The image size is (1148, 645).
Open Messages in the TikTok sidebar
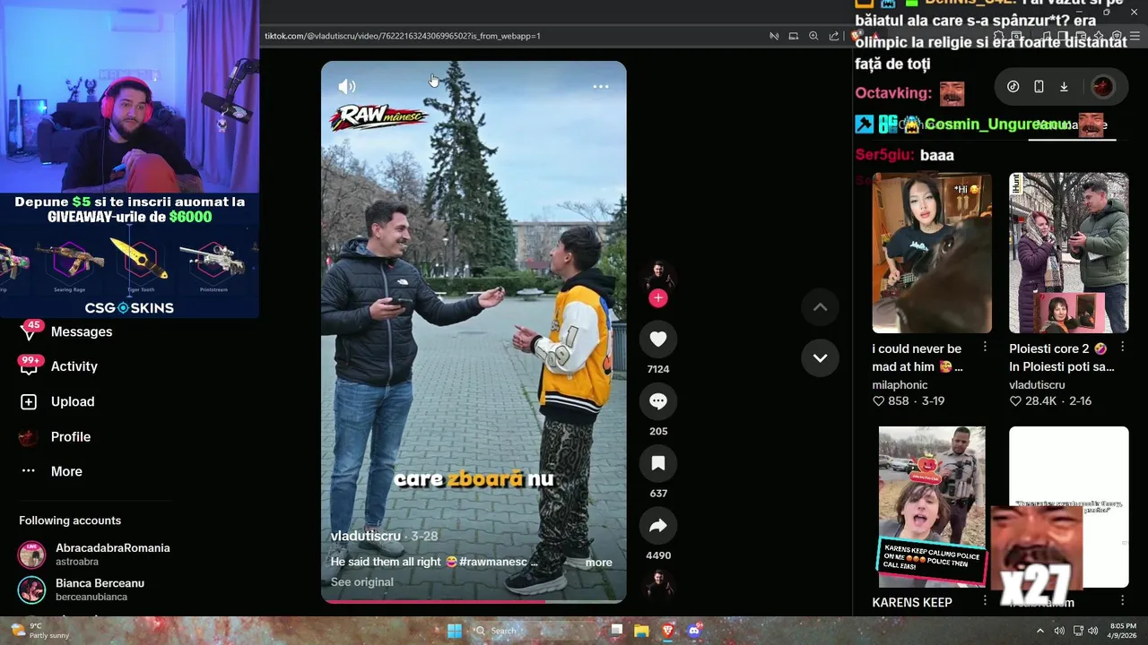(x=82, y=331)
